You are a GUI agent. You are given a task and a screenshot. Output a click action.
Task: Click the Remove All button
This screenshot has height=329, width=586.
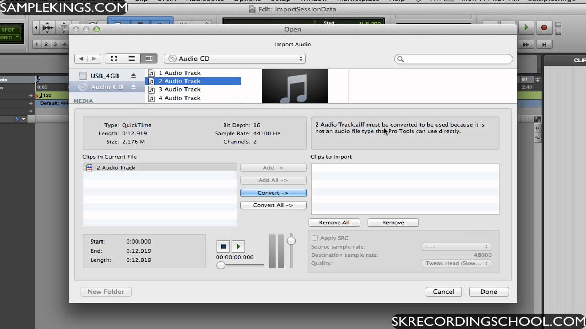[x=334, y=223]
